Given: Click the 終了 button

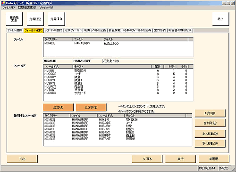Looking at the screenshot, I should [x=220, y=19].
